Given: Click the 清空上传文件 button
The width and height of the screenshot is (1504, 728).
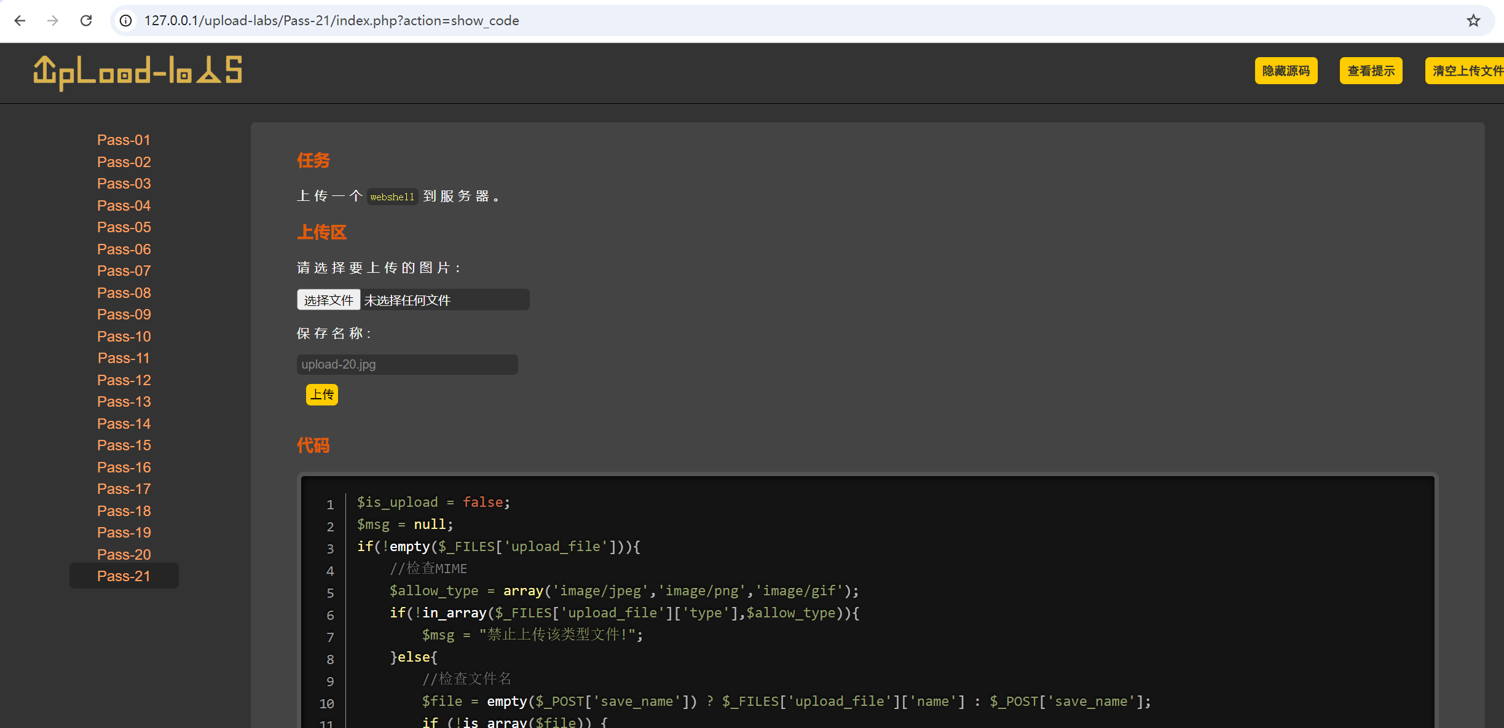Looking at the screenshot, I should click(x=1466, y=71).
